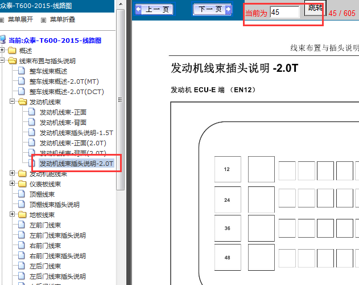Click the current page number input field
This screenshot has height=285, width=359.
284,12
